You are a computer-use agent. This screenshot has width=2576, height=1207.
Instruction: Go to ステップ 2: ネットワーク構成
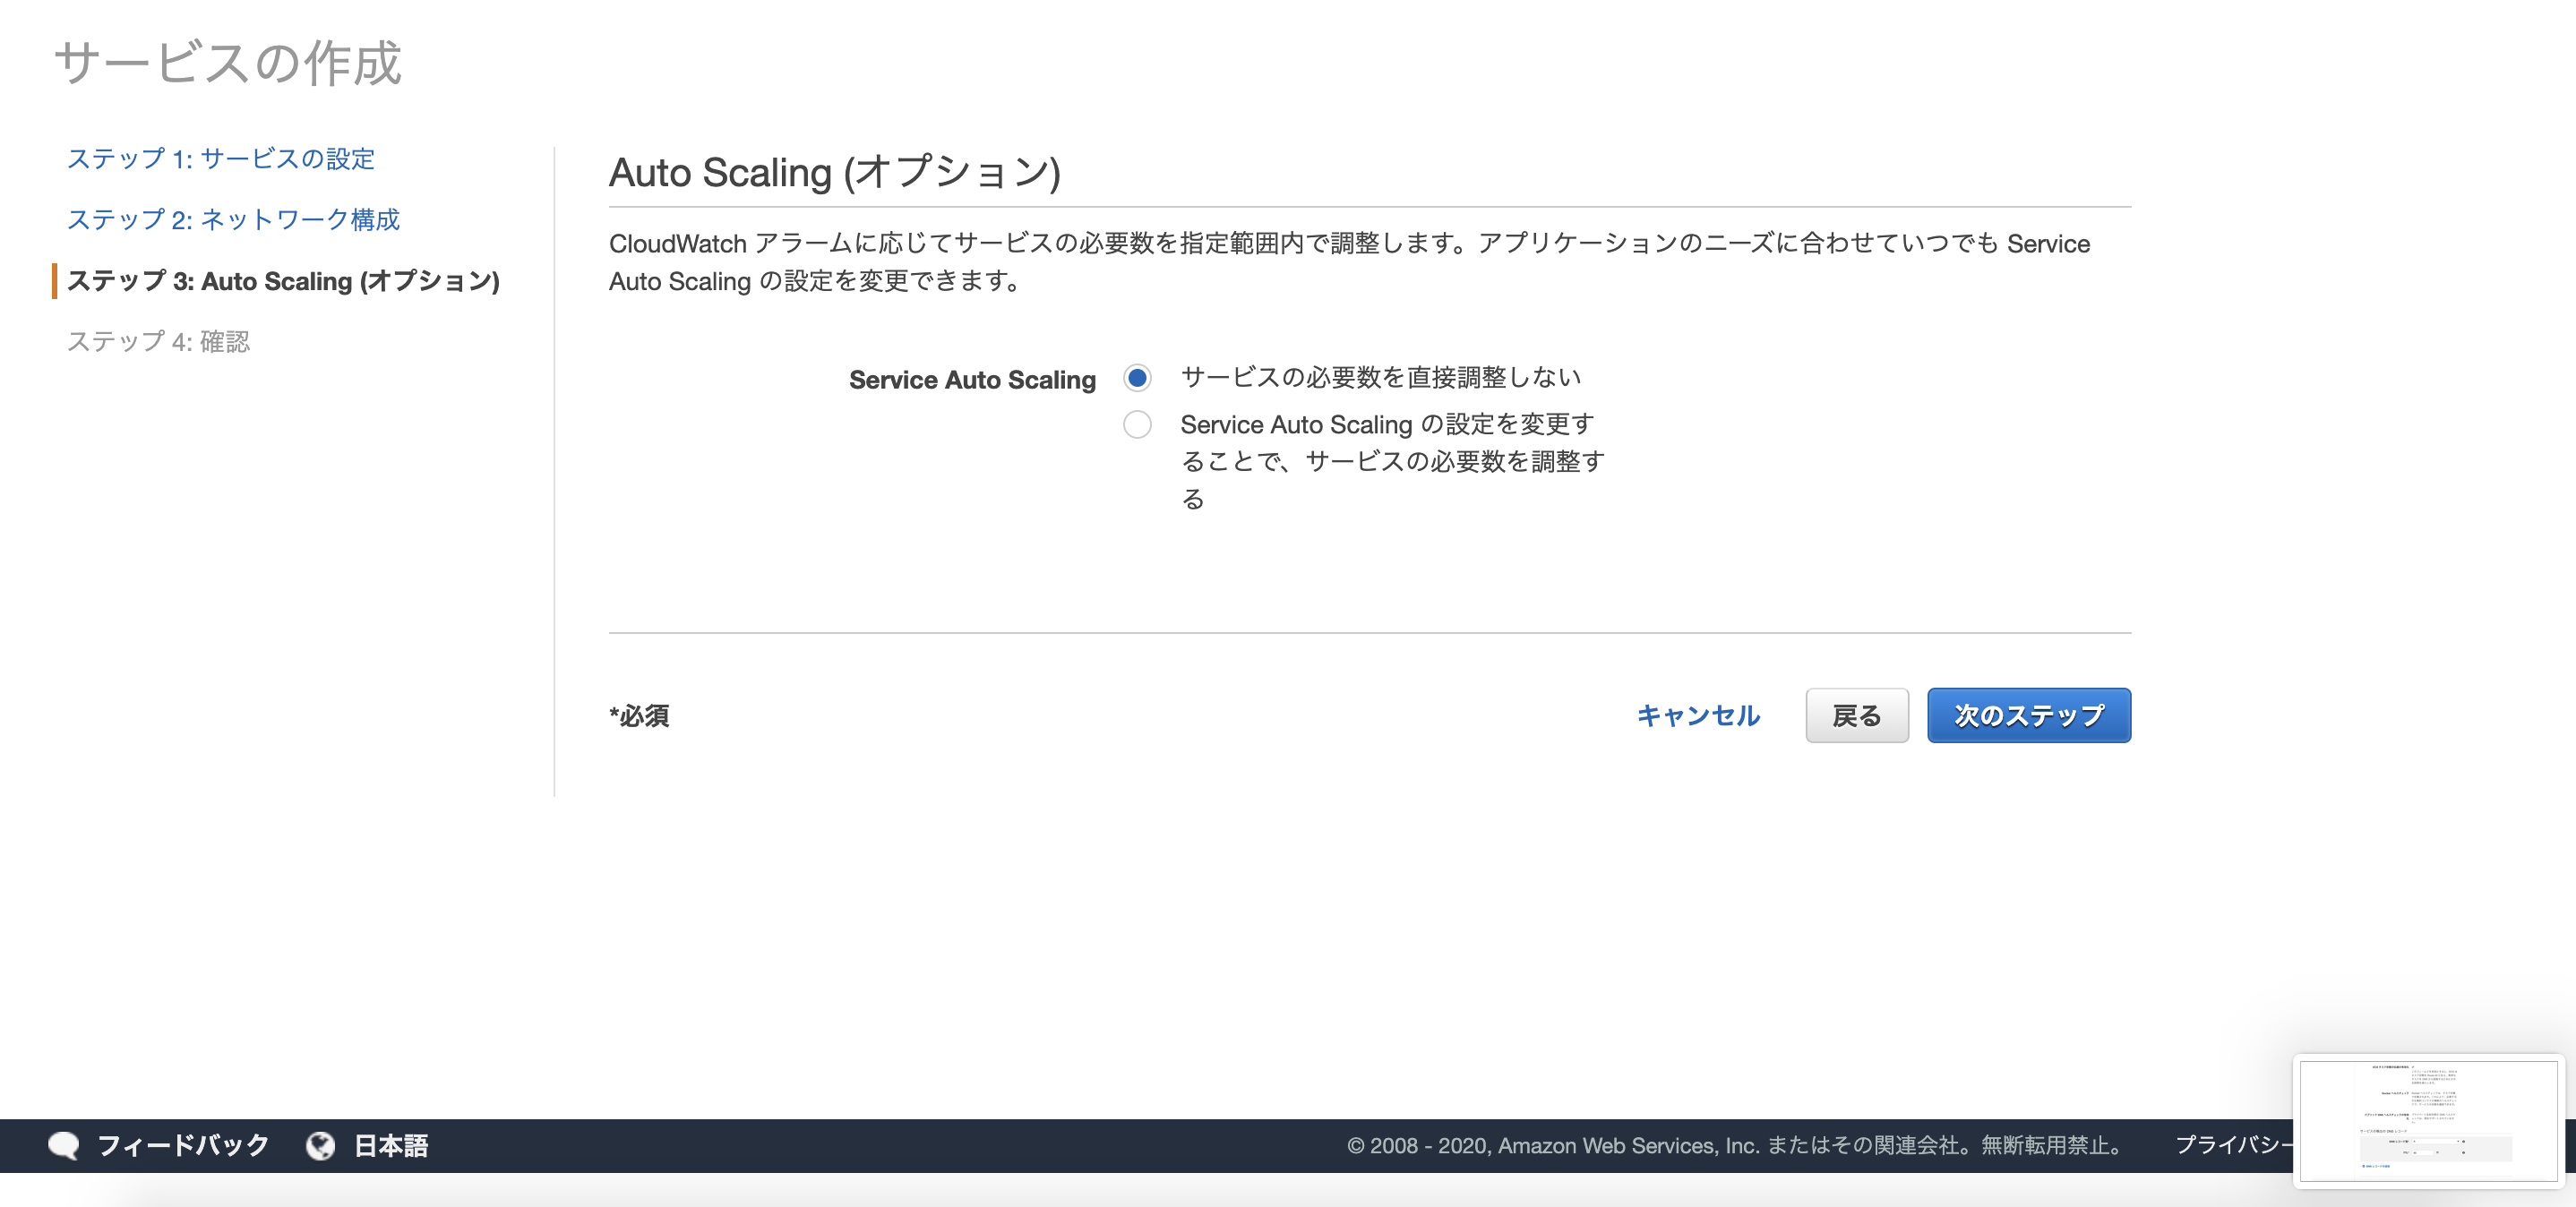pos(234,219)
